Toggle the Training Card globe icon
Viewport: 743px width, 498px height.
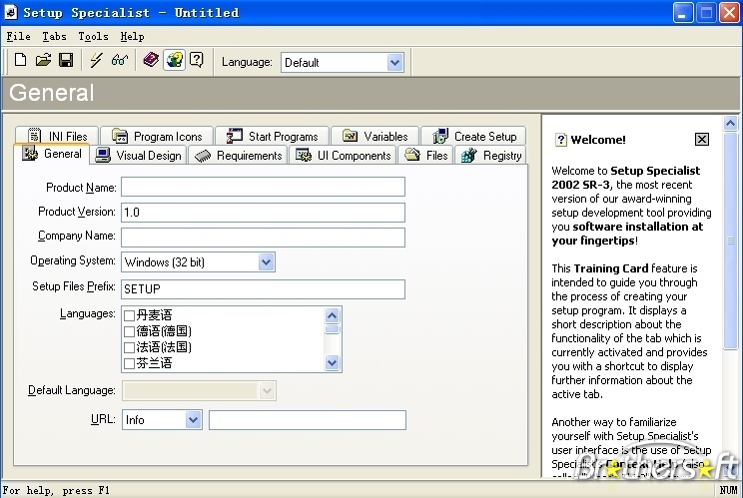point(175,60)
